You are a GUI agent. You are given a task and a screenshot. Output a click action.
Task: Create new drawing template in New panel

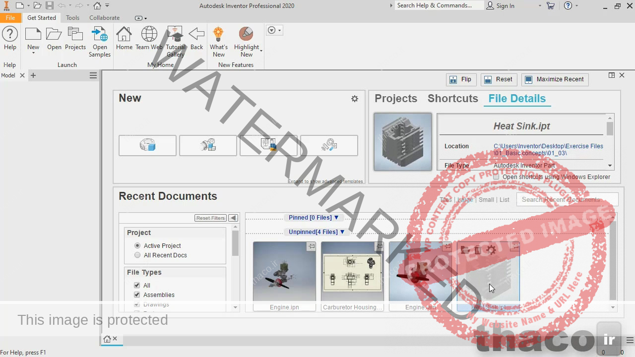pos(268,145)
